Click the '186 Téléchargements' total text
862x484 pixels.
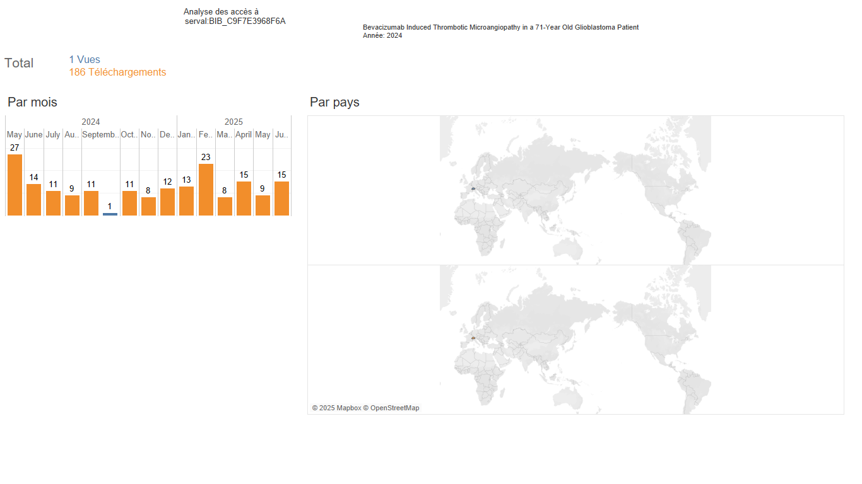click(117, 72)
